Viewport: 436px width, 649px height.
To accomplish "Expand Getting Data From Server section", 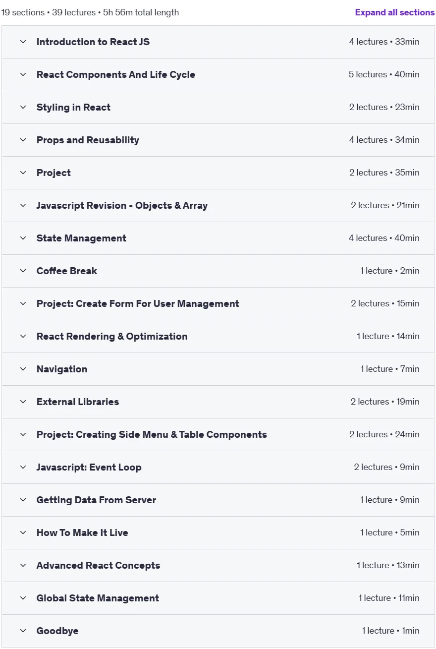I will [x=218, y=500].
